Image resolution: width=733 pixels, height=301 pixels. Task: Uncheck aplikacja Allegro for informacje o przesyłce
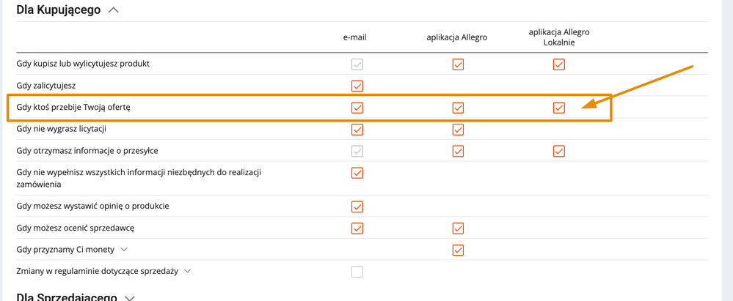pos(458,151)
